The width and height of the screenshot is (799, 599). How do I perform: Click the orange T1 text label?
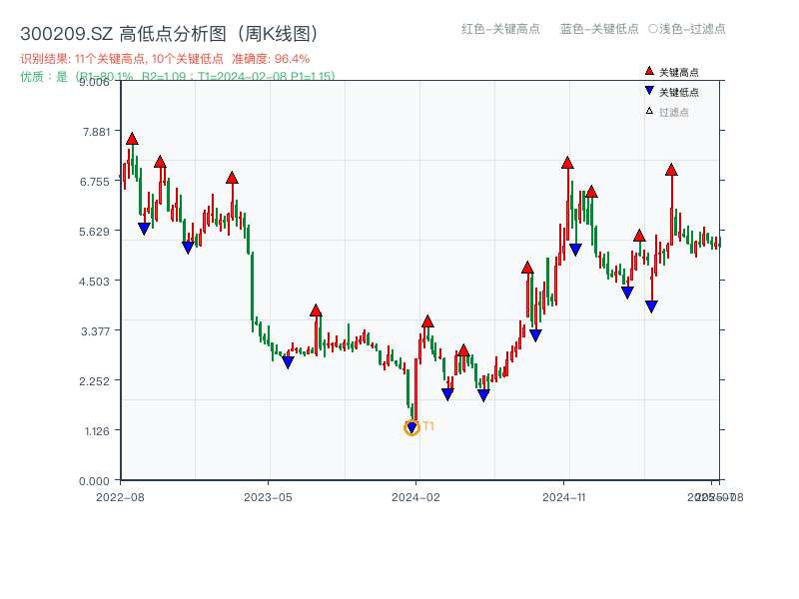(x=428, y=426)
